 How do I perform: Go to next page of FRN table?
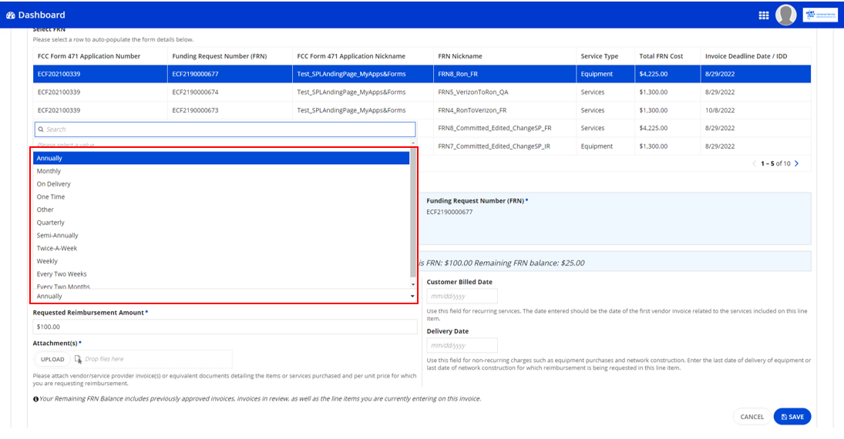coord(796,163)
